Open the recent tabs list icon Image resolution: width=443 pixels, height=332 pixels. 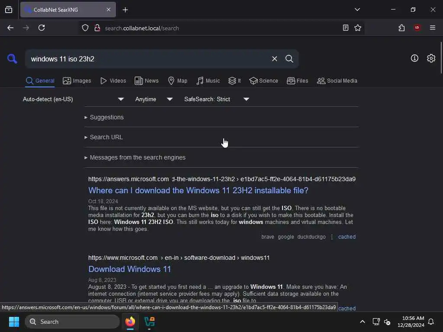click(9, 10)
